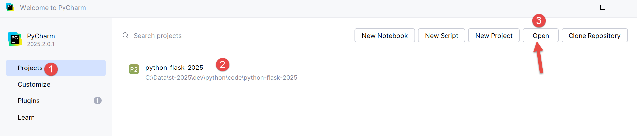
Task: Minimize the Welcome to PyCharm window
Action: pyautogui.click(x=580, y=7)
